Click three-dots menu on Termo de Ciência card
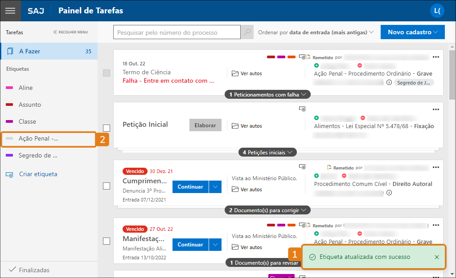The image size is (456, 278). tap(436, 57)
